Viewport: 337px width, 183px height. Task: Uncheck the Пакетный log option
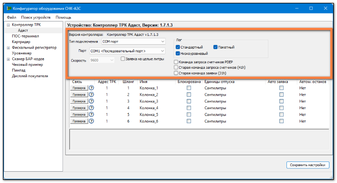pos(215,47)
